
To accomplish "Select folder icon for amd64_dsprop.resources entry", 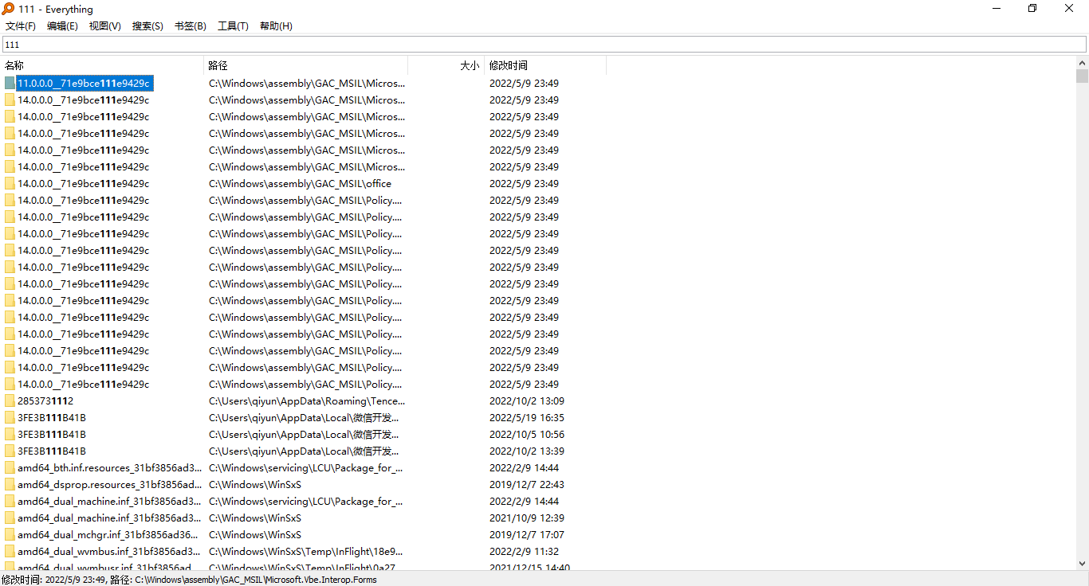I will [10, 485].
